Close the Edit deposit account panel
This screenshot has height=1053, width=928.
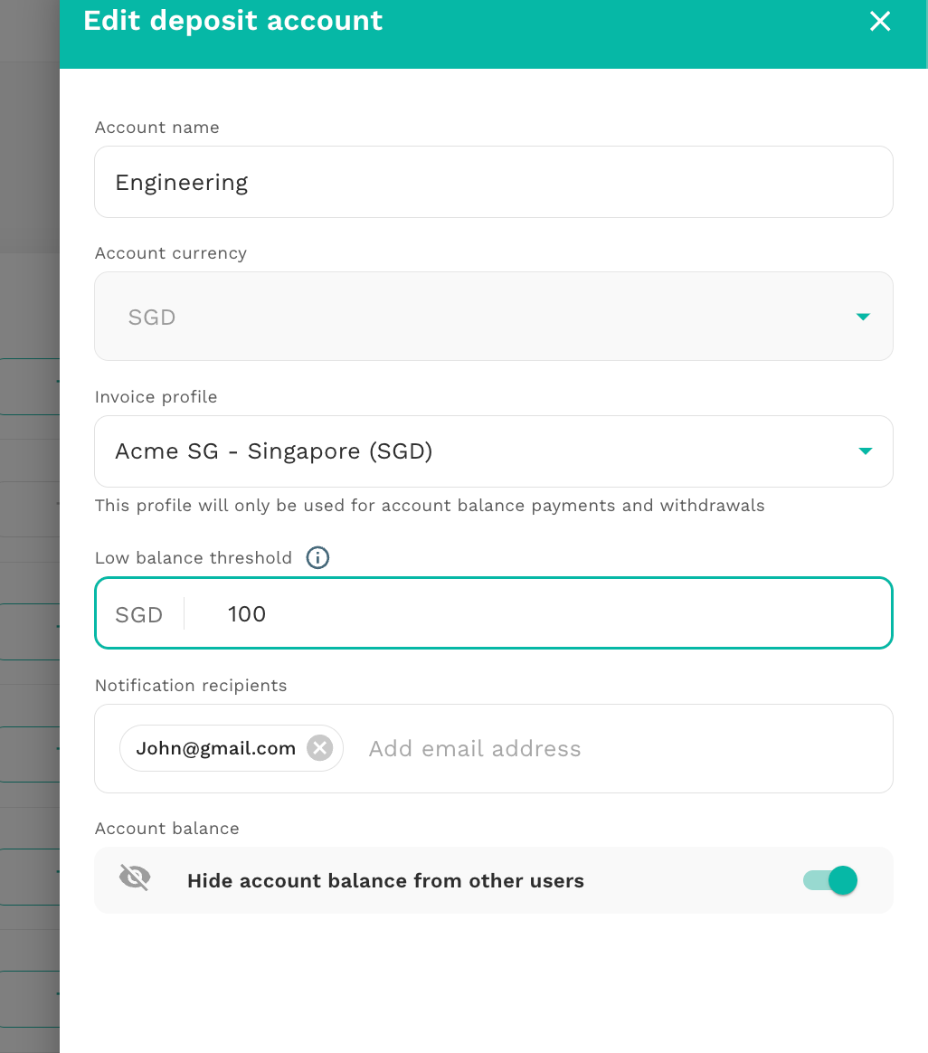click(880, 21)
